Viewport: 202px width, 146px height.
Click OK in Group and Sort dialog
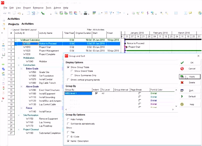190,63
